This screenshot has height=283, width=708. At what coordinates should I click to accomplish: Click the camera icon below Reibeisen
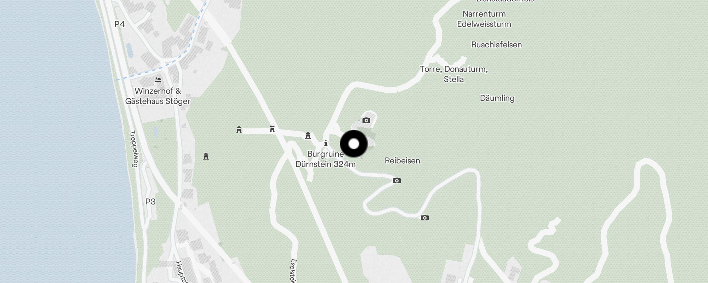click(397, 181)
